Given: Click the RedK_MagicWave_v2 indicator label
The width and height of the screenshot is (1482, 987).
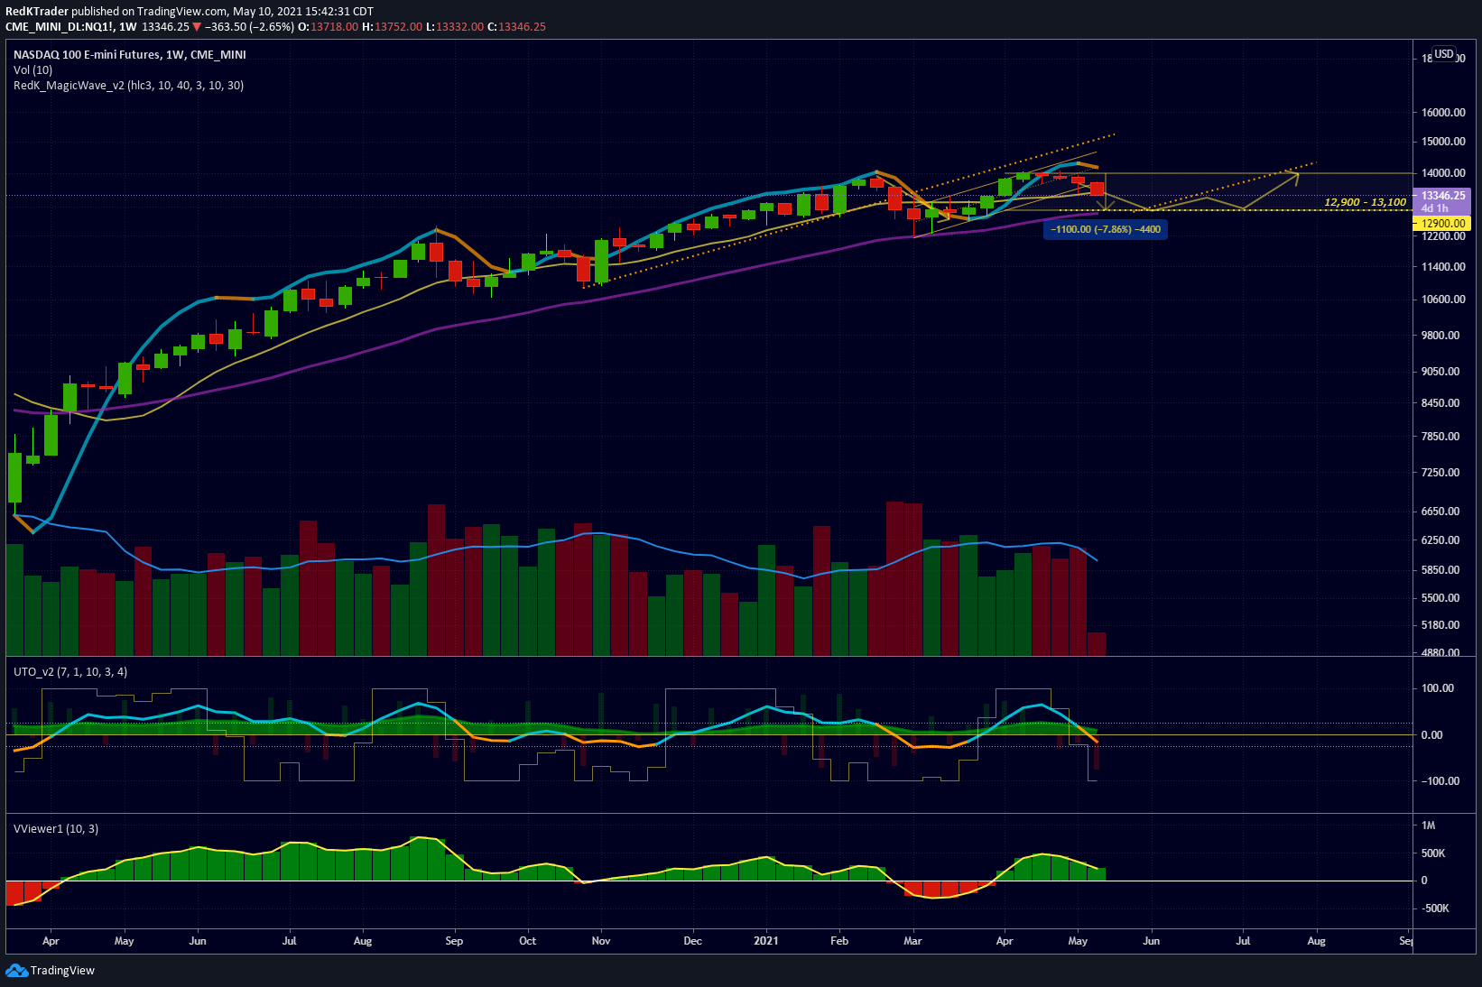Looking at the screenshot, I should (128, 86).
